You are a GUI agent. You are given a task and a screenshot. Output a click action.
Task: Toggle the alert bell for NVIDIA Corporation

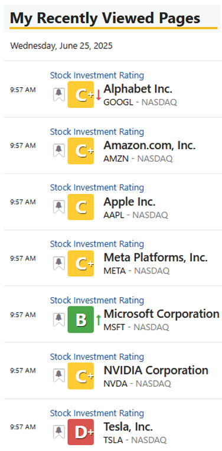pos(59,376)
